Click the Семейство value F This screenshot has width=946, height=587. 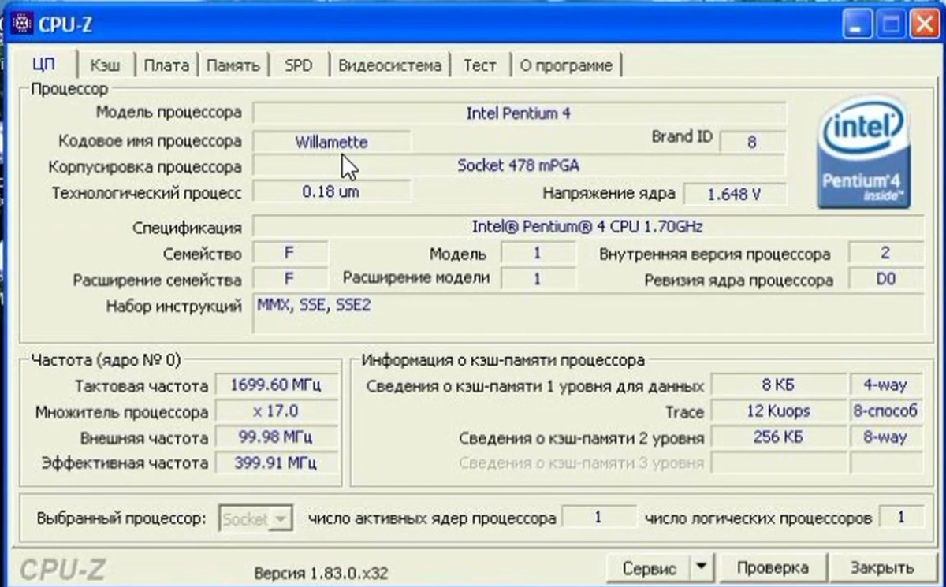coord(289,253)
